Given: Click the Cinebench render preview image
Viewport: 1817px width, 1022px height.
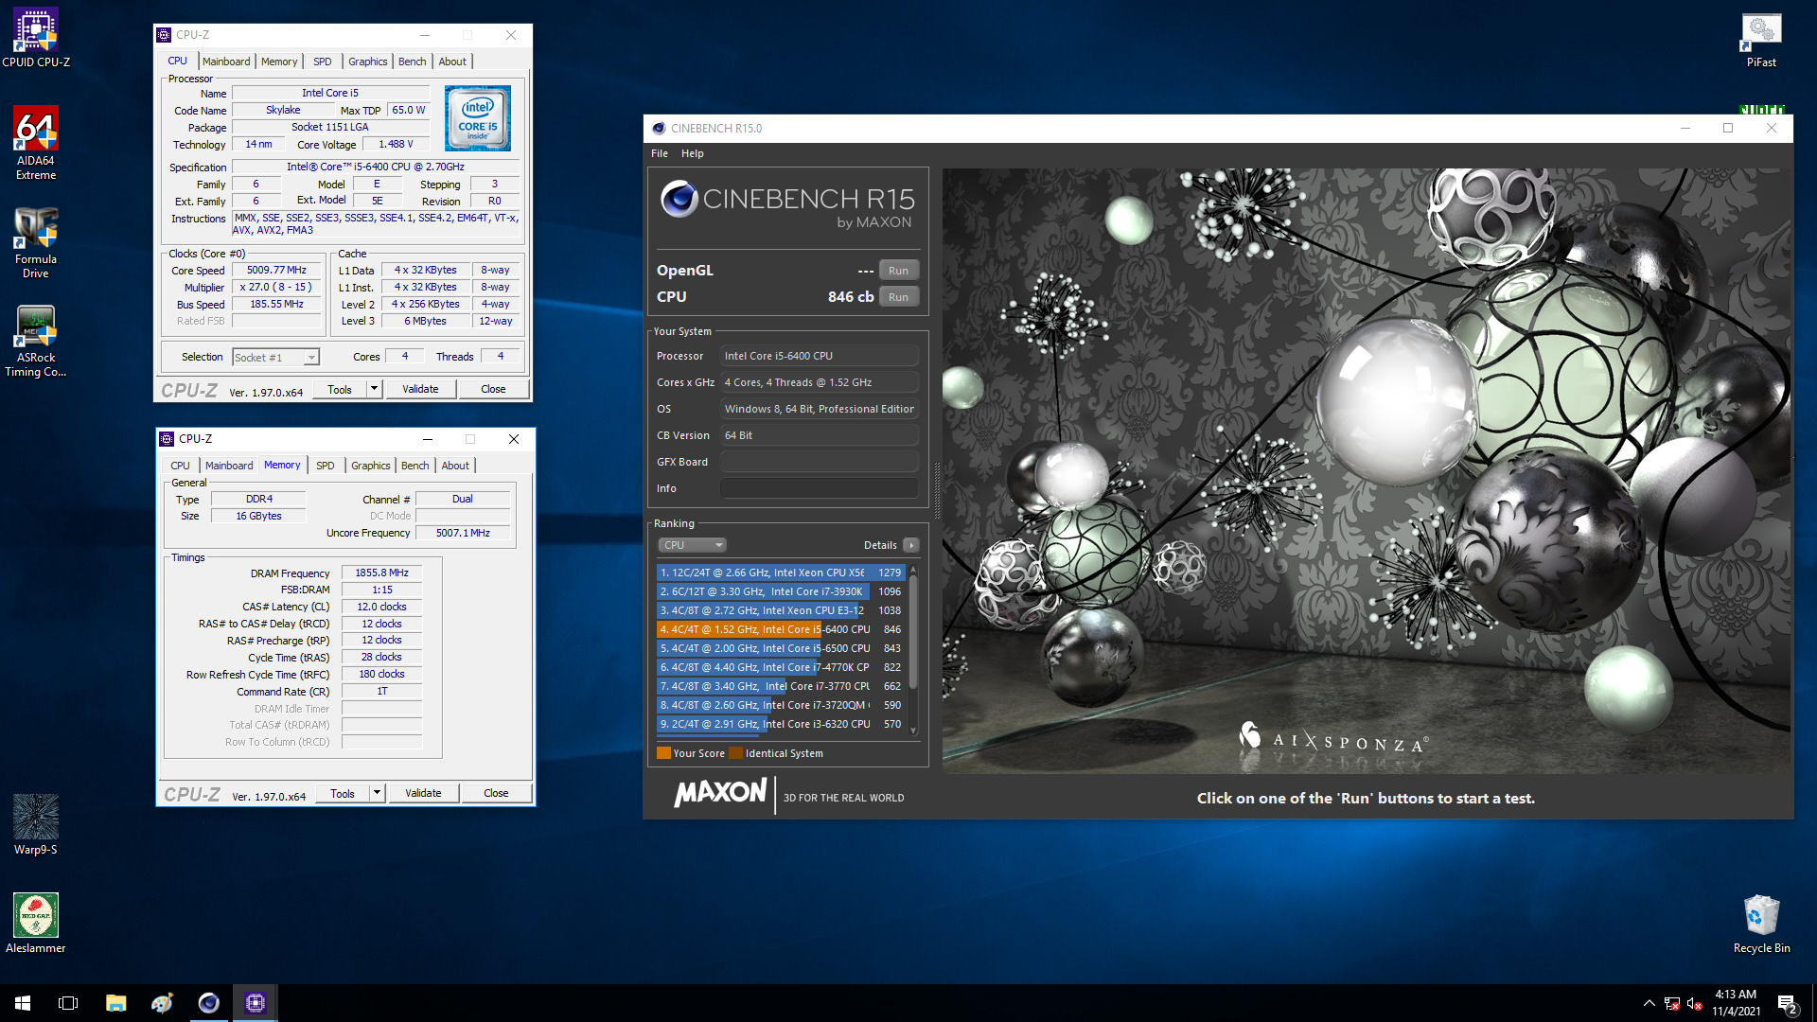Looking at the screenshot, I should 1367,470.
